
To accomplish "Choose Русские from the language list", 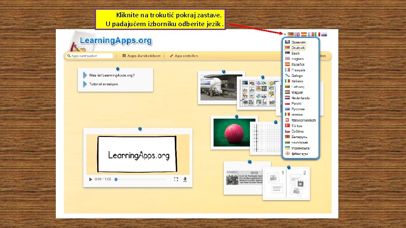I will click(295, 109).
